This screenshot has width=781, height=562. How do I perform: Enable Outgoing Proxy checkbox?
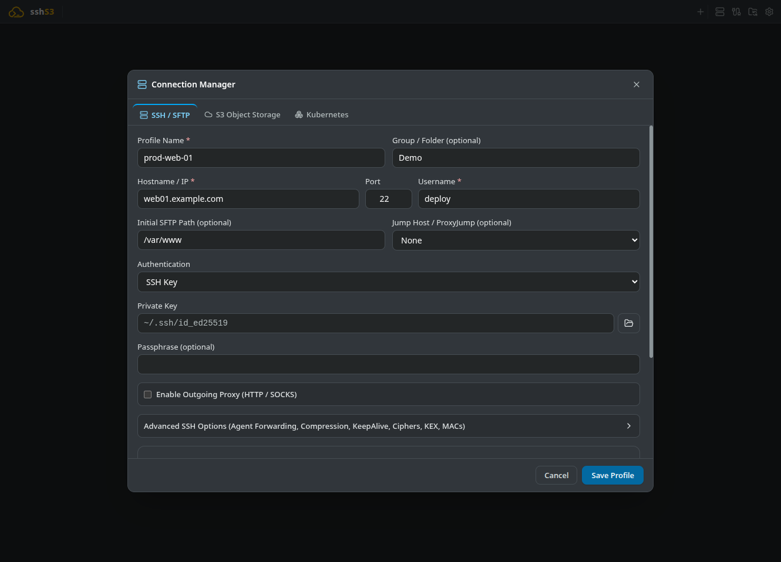coord(148,395)
